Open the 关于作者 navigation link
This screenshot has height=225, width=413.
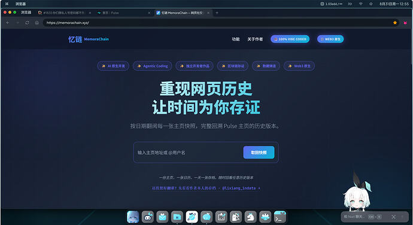[x=255, y=39]
